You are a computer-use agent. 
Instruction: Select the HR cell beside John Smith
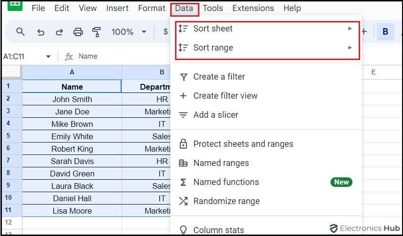click(146, 99)
